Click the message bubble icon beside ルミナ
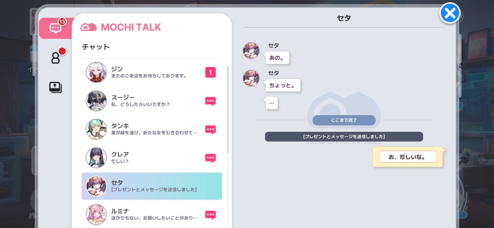The width and height of the screenshot is (494, 228). click(211, 215)
